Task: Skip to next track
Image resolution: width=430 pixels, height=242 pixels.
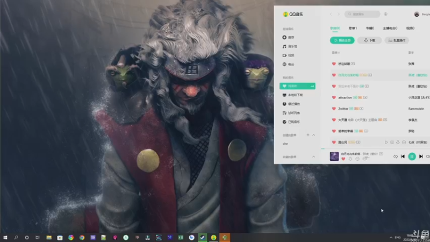Action: pyautogui.click(x=421, y=156)
